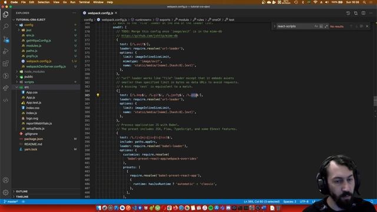Click the UTF-8 encoding status item
Viewport: 377px width, 212px height.
tap(304, 201)
